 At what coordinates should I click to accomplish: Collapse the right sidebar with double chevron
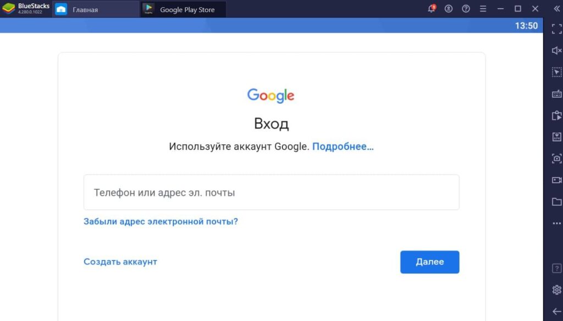pos(556,9)
